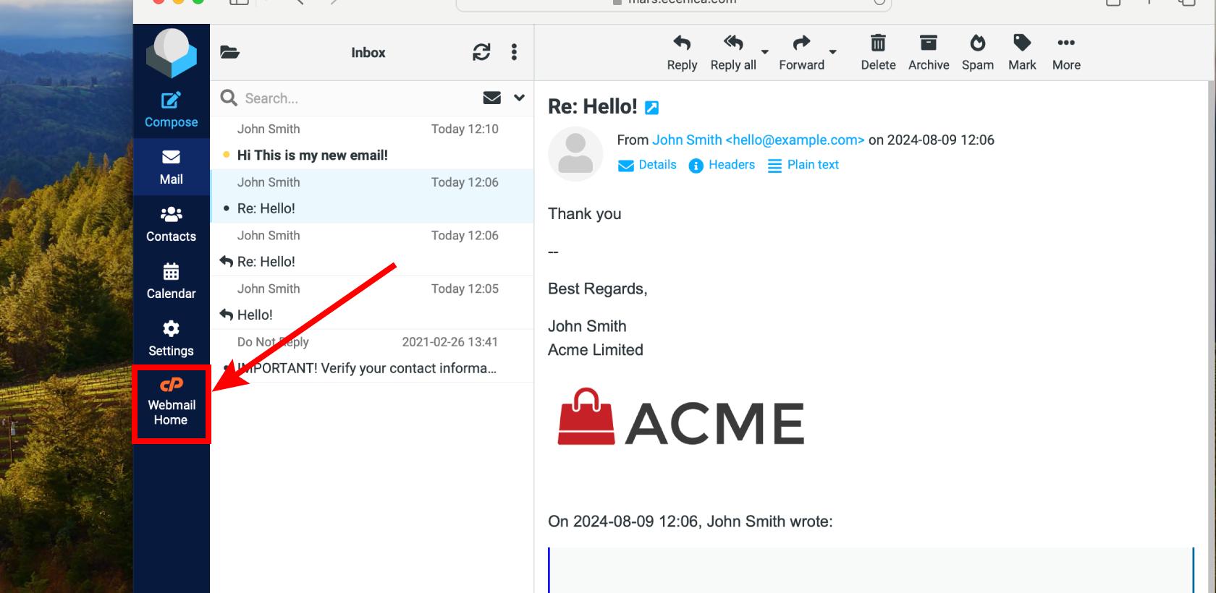
Task: Expand the search options chevron
Action: pyautogui.click(x=519, y=98)
